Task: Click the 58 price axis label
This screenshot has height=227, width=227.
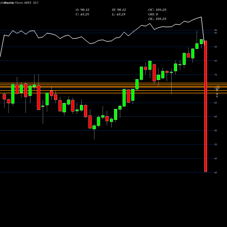Action: pyautogui.click(x=216, y=130)
